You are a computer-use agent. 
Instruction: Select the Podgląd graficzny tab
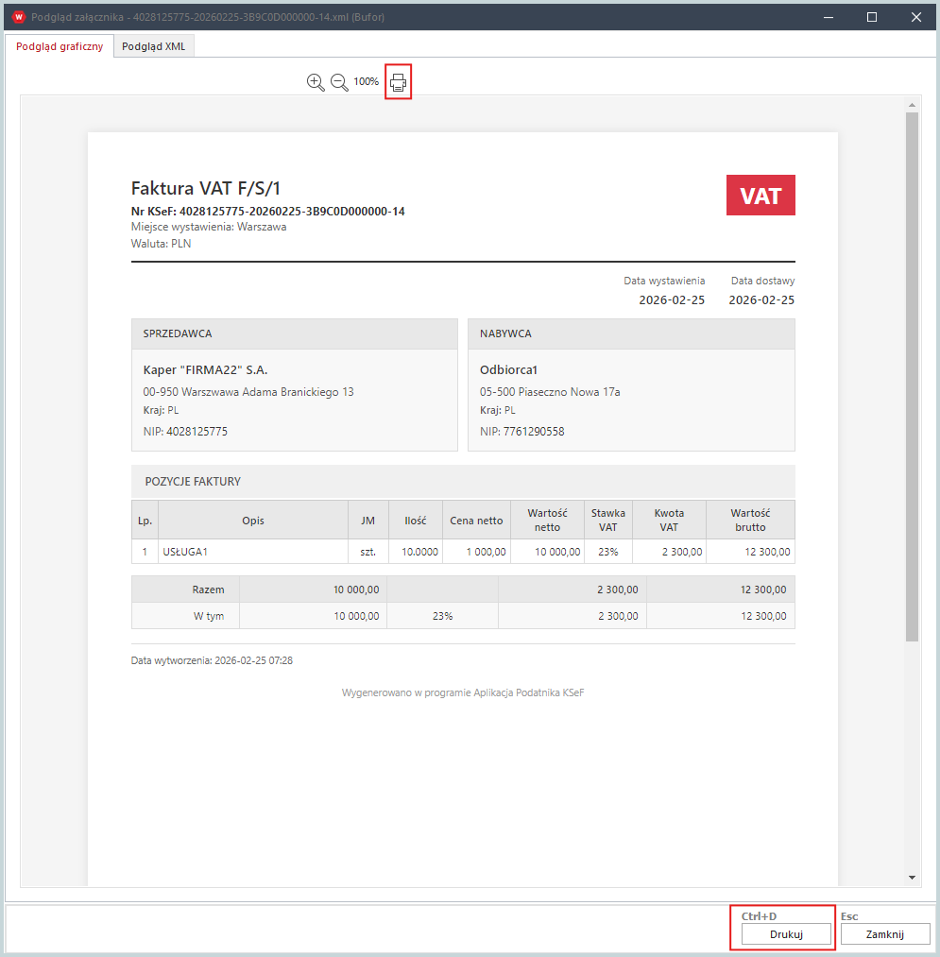pos(60,46)
